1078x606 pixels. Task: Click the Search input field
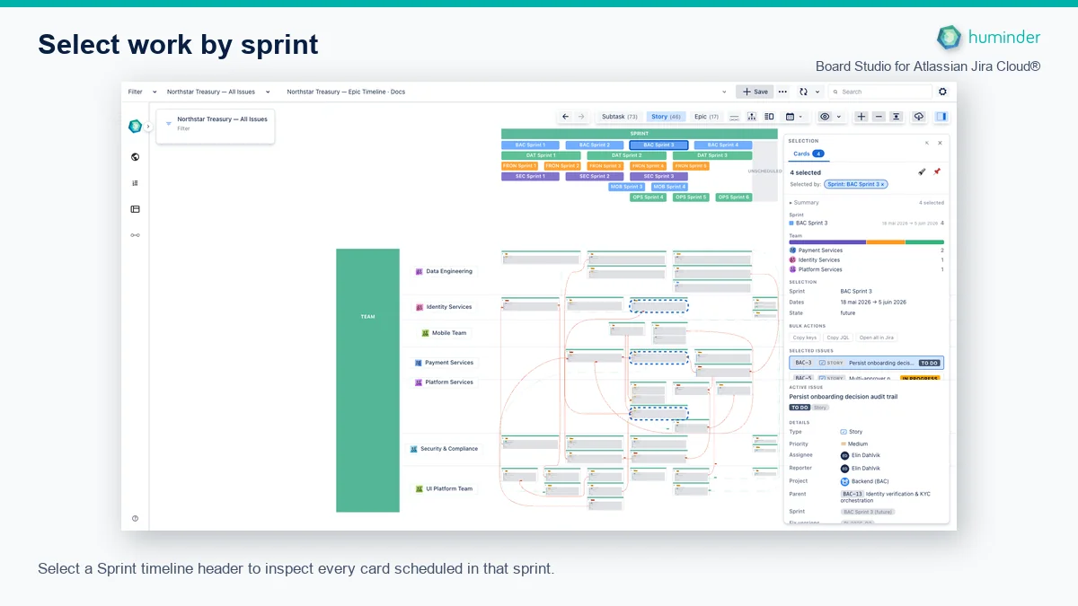tap(879, 92)
